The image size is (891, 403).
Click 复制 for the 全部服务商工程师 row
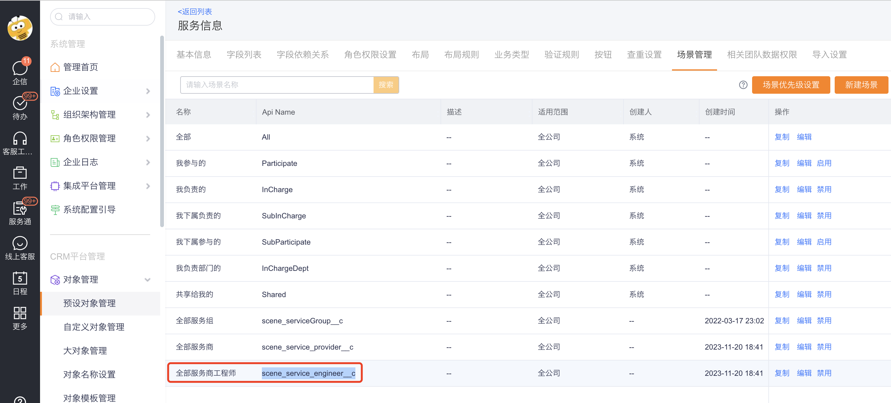[782, 373]
